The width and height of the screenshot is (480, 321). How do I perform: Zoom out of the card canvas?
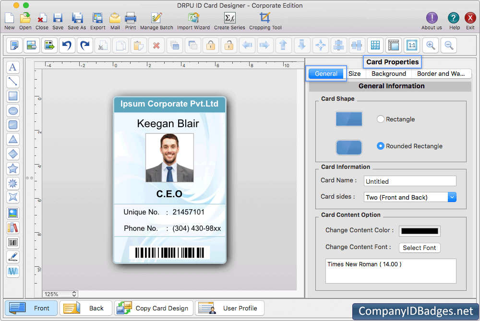click(x=449, y=45)
